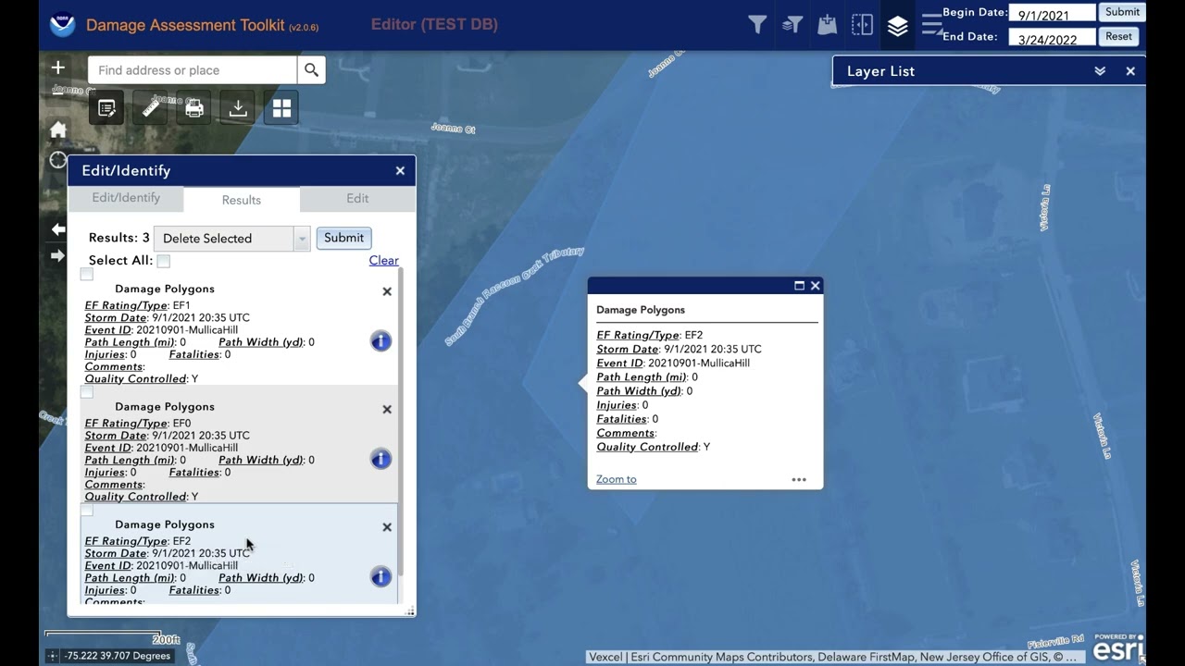Remove the EF2 result from the list

(x=387, y=527)
